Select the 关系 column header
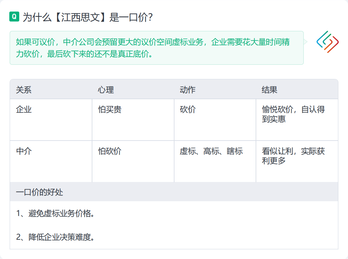Image resolution: width=348 pixels, height=259 pixels. pyautogui.click(x=24, y=90)
